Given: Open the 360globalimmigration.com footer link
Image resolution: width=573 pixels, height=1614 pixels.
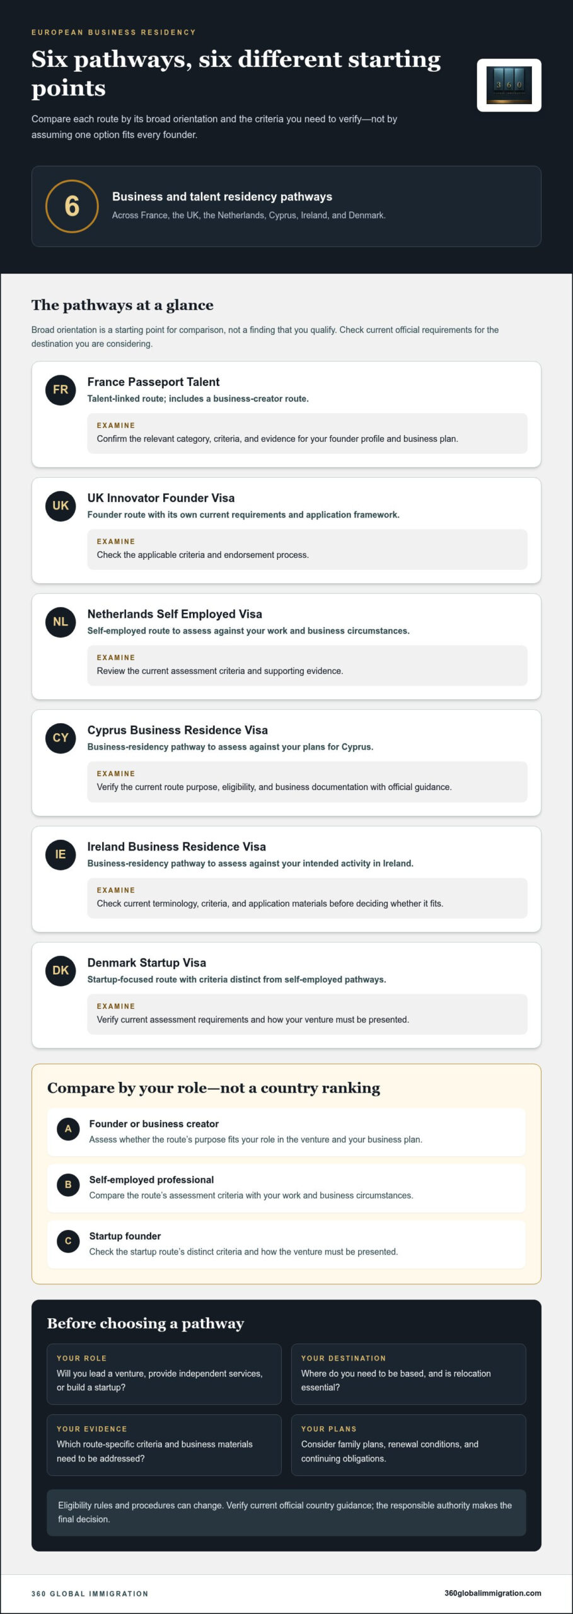Looking at the screenshot, I should 492,1593.
